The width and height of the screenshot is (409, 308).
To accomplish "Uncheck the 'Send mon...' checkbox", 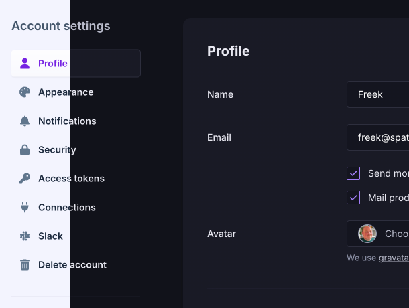I will (353, 173).
